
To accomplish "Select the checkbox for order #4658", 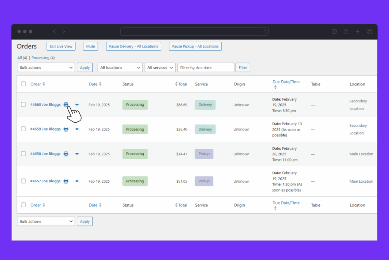I will [x=24, y=154].
